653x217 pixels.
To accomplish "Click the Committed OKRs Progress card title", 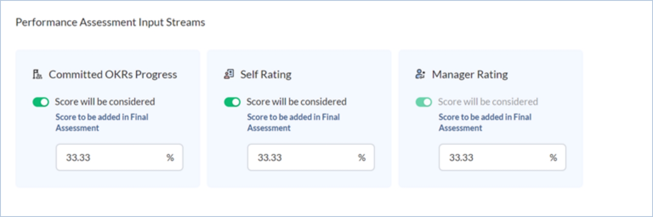I will click(x=113, y=74).
